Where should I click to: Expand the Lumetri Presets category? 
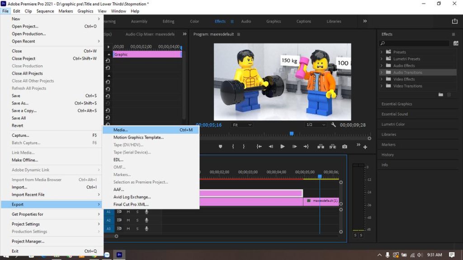coord(383,59)
